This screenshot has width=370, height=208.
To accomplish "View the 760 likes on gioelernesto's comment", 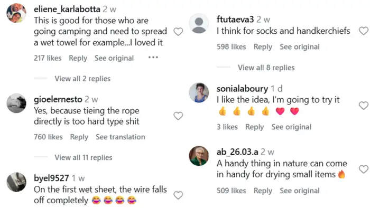I will point(48,137).
